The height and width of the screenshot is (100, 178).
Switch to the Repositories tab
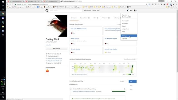85,18
